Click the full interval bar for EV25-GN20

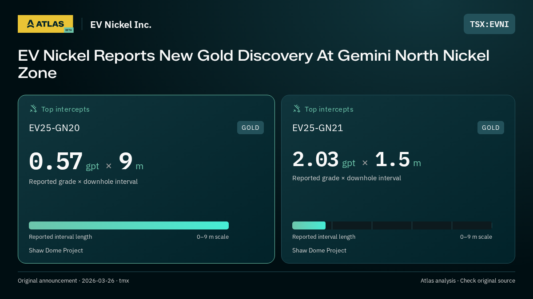pos(129,225)
